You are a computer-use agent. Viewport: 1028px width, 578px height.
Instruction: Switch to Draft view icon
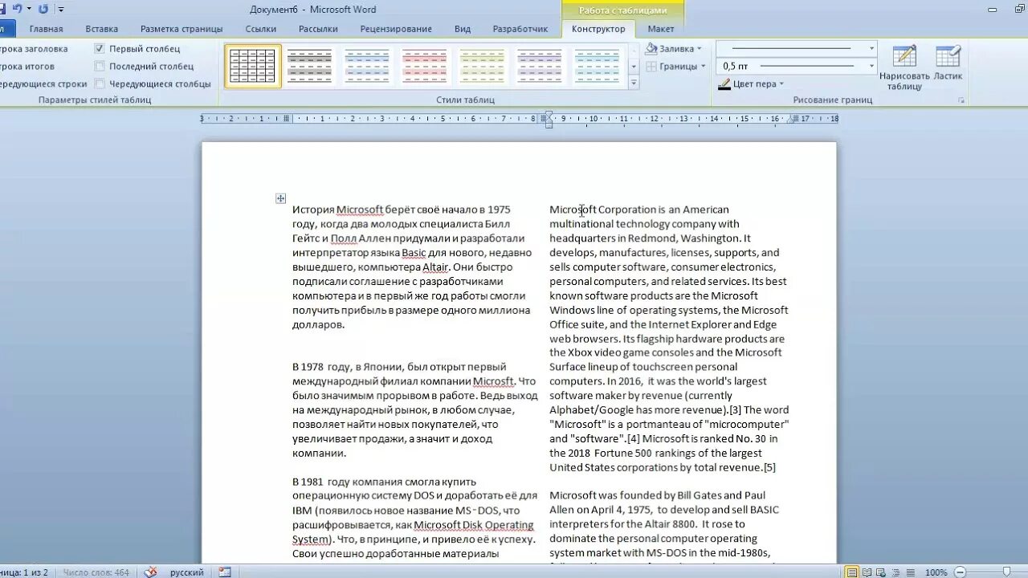[x=910, y=572]
